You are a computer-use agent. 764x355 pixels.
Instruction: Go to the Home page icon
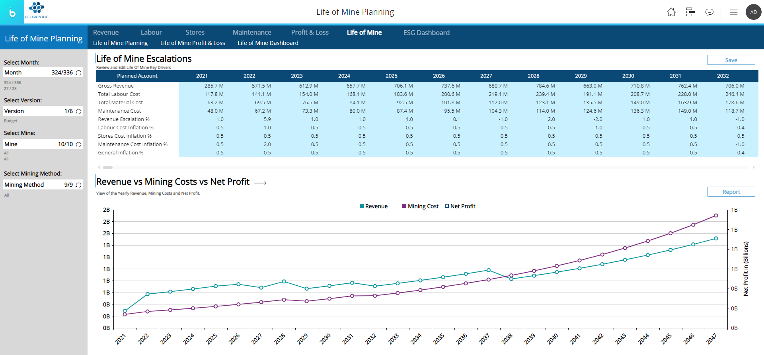(671, 12)
